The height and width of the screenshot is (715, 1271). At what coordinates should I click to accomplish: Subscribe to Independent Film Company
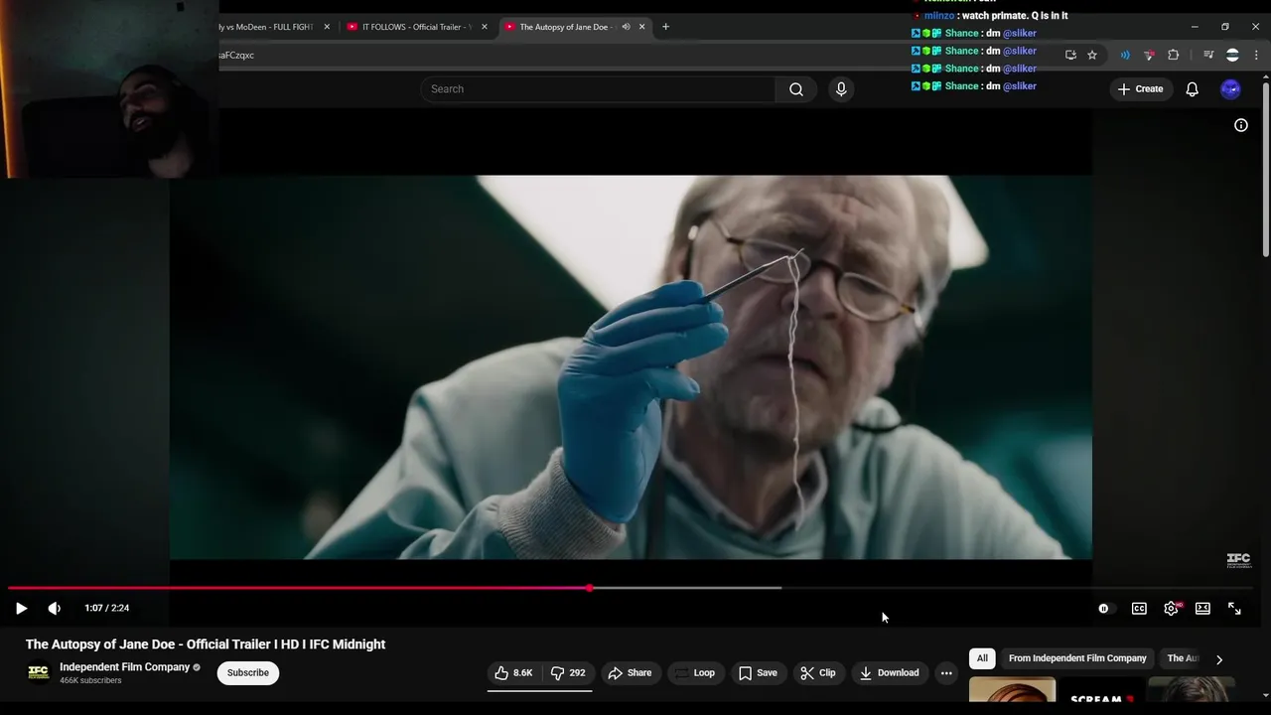(247, 673)
